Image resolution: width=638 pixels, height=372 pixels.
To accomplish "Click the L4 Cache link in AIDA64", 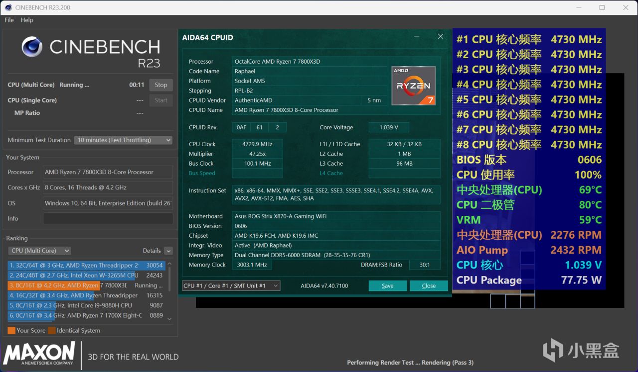I will [331, 174].
